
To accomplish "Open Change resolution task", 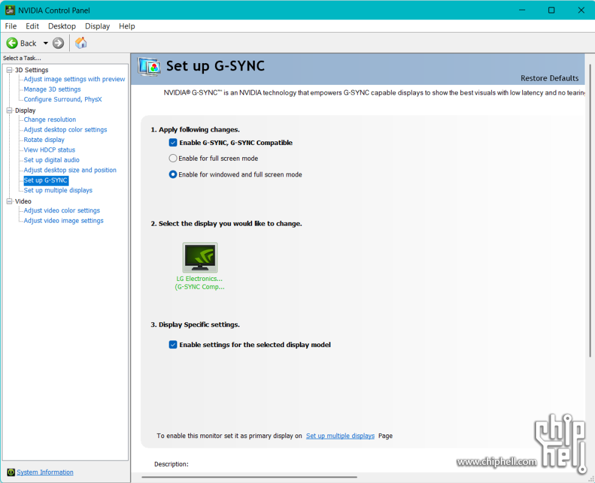I will [x=50, y=120].
